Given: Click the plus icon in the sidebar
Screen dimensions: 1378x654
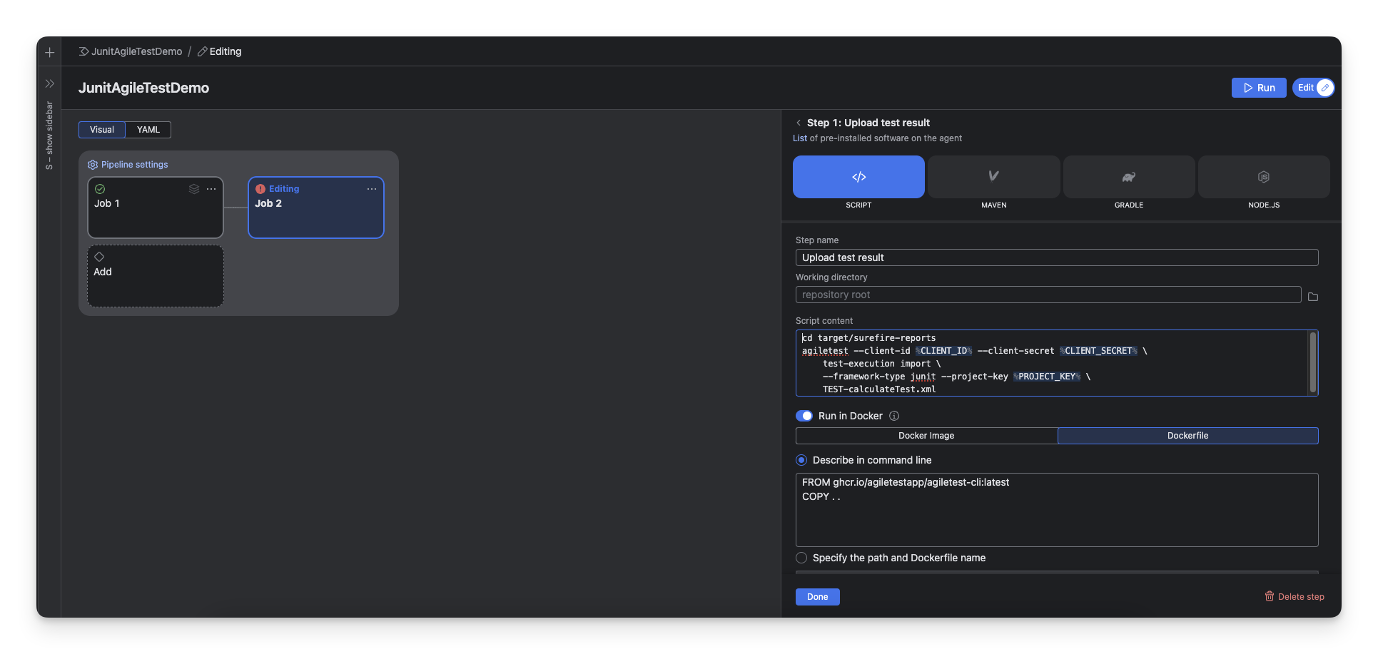Looking at the screenshot, I should pos(49,52).
